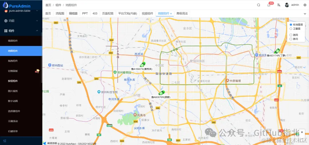
Task: Switch to the 视频组件 tab
Action: 147,13
